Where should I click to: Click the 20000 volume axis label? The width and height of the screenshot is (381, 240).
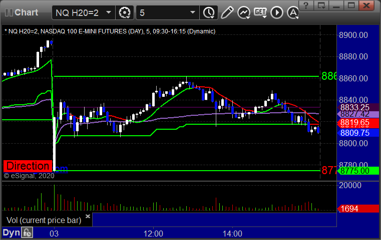click(x=350, y=185)
